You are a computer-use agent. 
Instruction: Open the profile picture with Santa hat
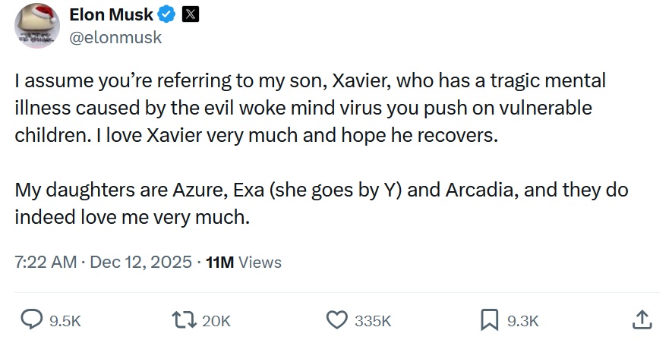coord(36,24)
